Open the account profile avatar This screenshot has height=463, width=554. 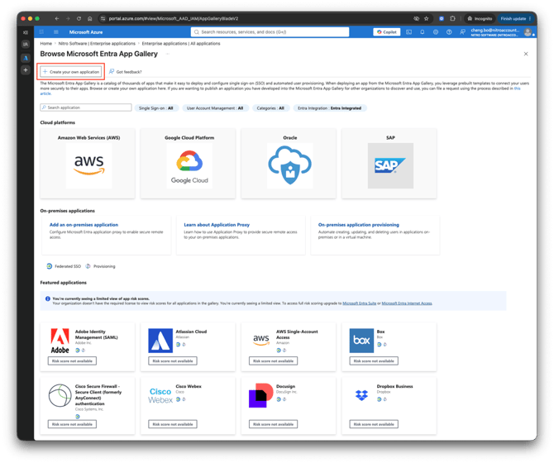(528, 32)
